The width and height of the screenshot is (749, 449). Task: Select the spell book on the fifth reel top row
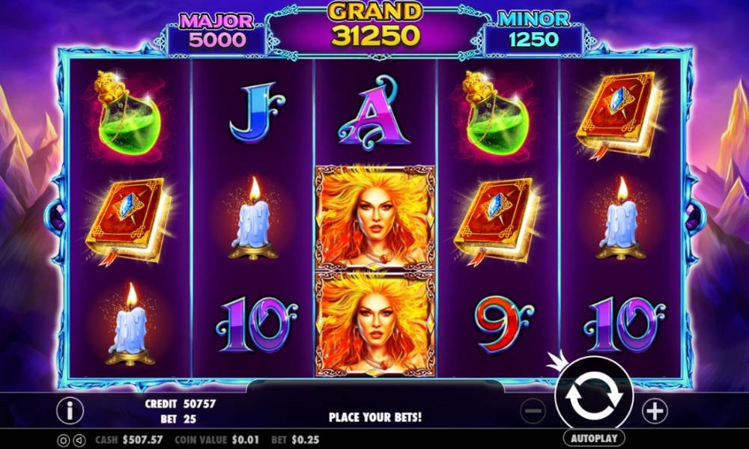pos(620,114)
